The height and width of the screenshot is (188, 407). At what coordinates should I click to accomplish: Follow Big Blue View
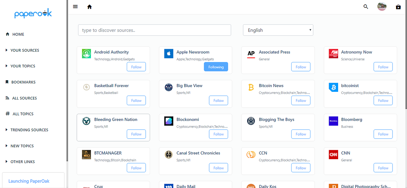click(219, 100)
